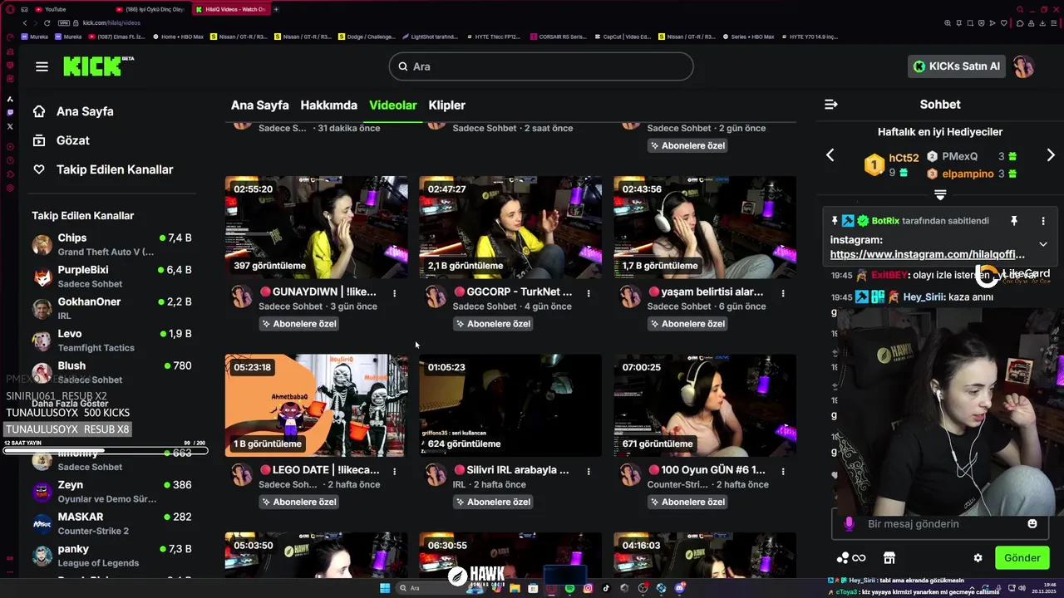This screenshot has height=598, width=1064.
Task: Send message with Gönder button
Action: 1022,558
